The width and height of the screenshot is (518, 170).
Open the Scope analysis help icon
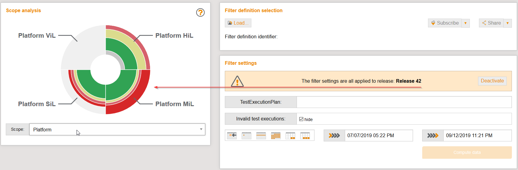pyautogui.click(x=200, y=12)
